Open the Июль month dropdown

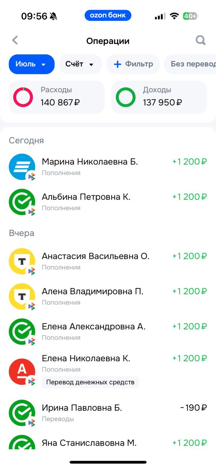pos(32,64)
